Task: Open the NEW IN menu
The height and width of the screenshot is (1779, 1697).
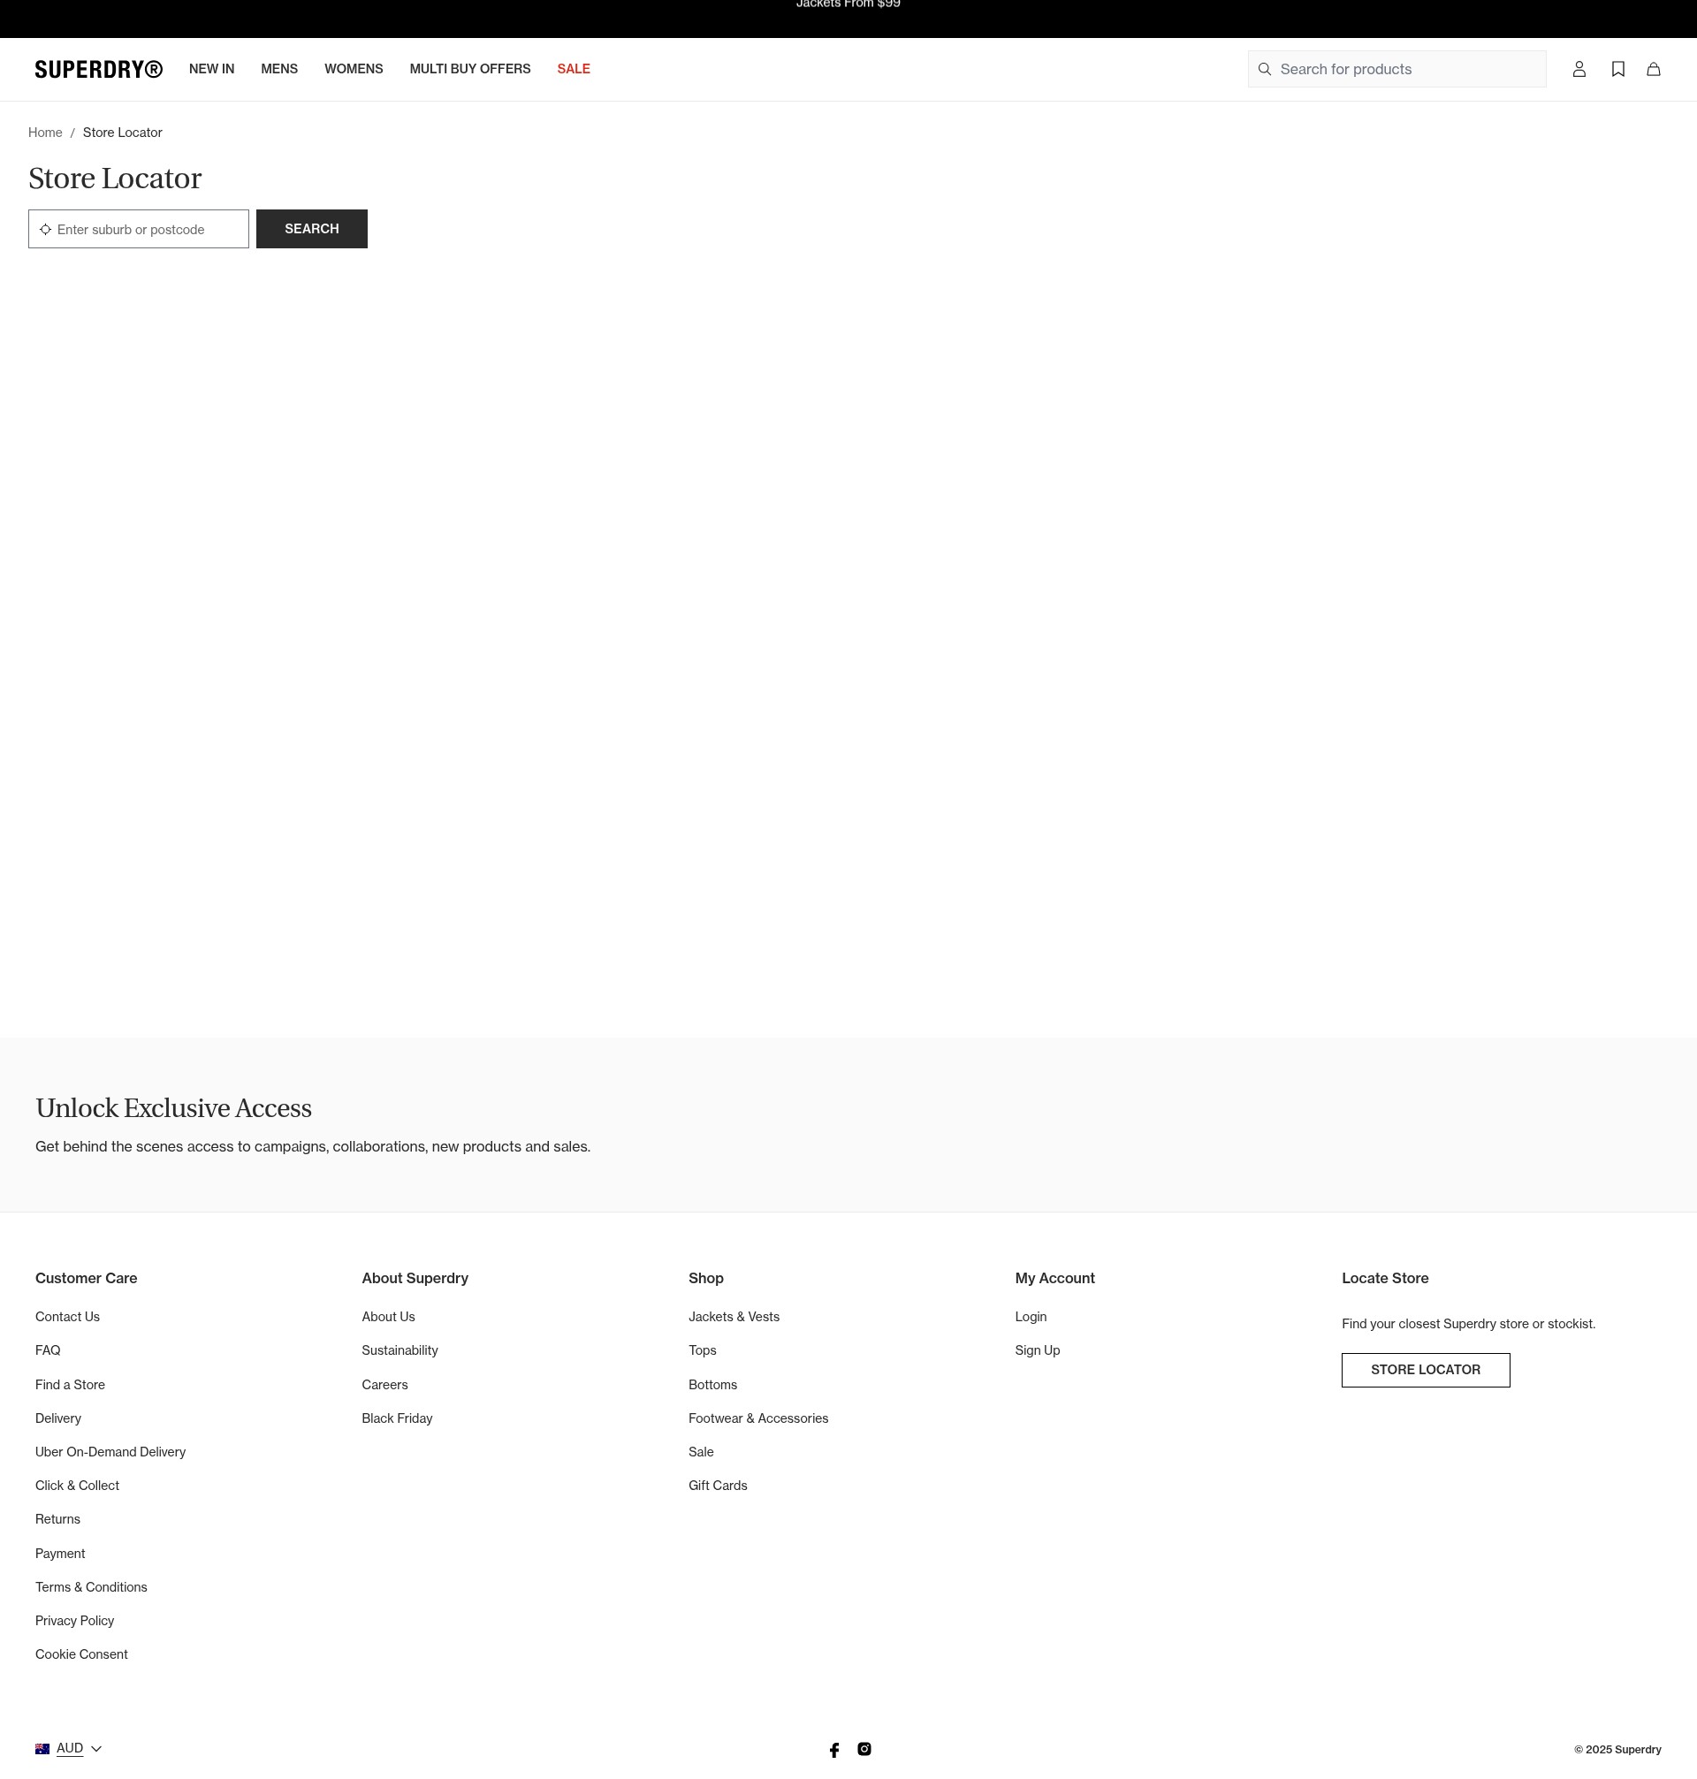Action: point(211,69)
